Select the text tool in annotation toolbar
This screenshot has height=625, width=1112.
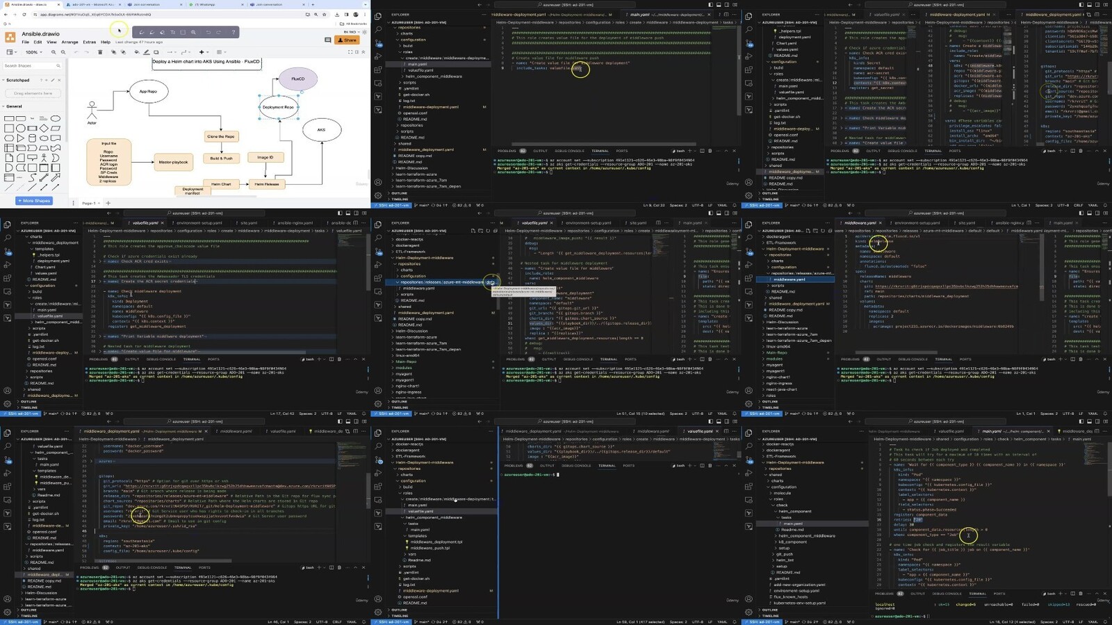pos(172,32)
